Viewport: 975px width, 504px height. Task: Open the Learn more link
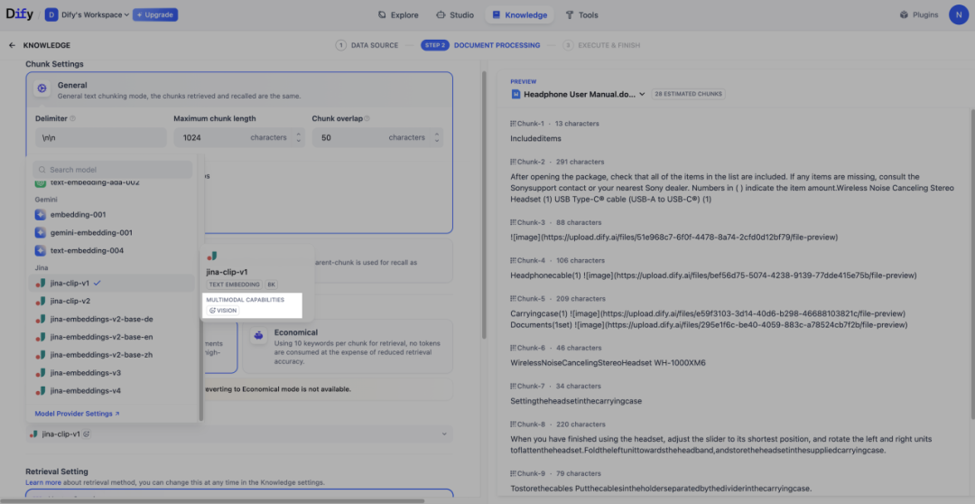click(x=43, y=483)
